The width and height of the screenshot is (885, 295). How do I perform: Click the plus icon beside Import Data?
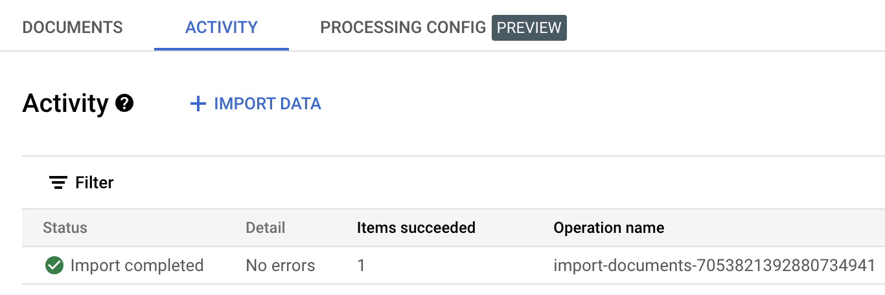click(198, 104)
